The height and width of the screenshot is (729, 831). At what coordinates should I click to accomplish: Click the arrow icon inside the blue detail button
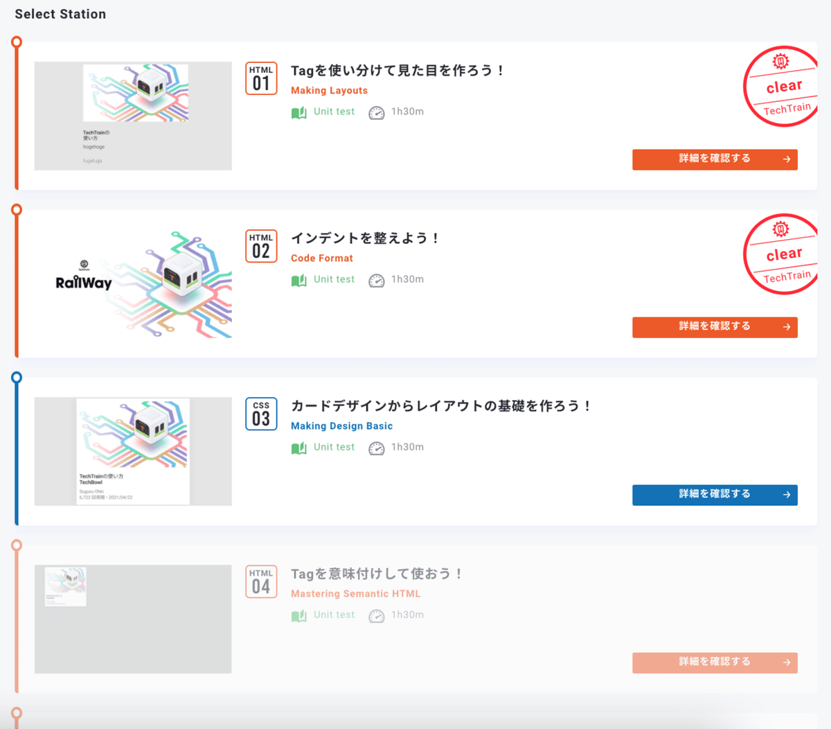[x=787, y=495]
